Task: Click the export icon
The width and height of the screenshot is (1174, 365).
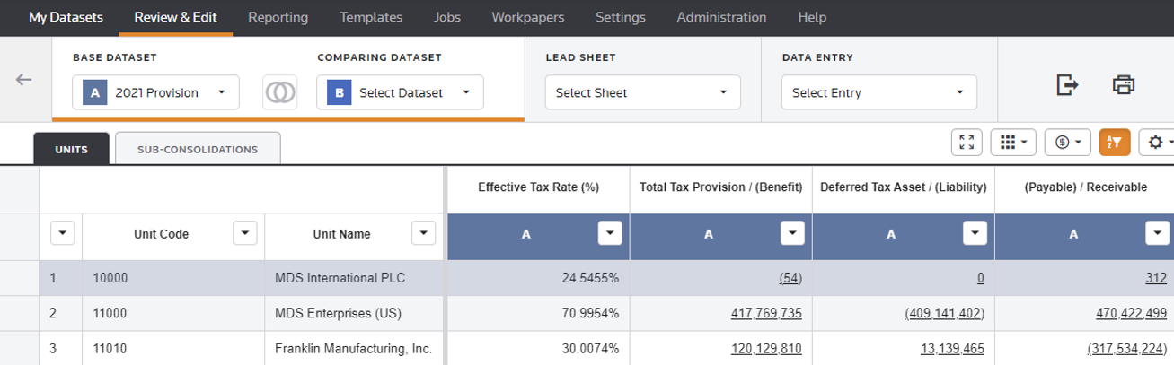Action: point(1067,85)
